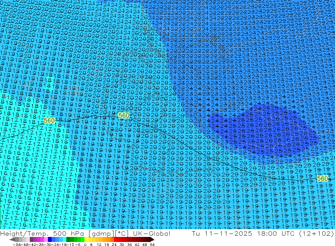Pick the dark blue legend swatch above -30

(50, 239)
